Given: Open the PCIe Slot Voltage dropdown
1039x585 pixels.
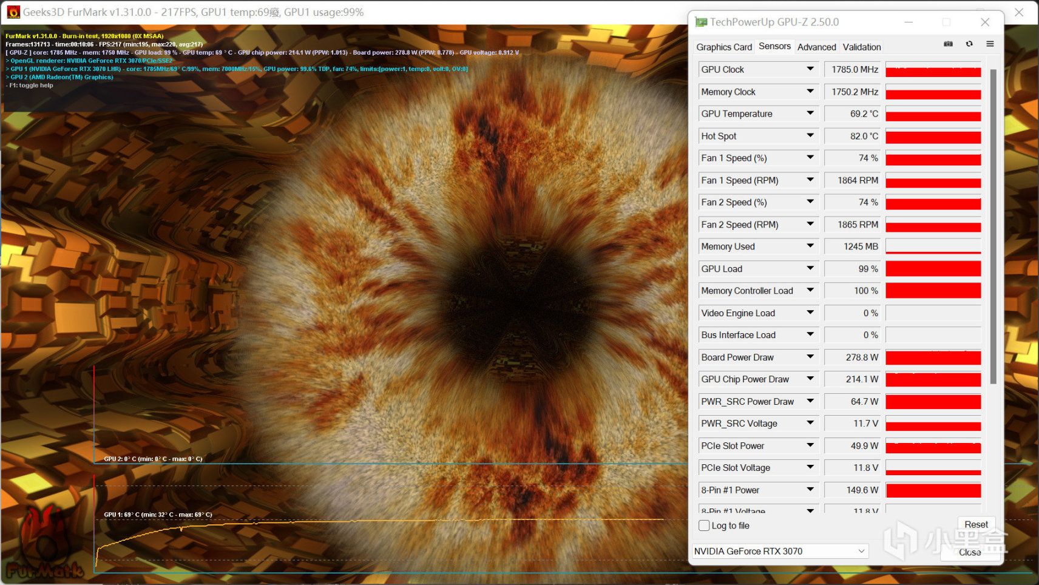Looking at the screenshot, I should [x=810, y=468].
